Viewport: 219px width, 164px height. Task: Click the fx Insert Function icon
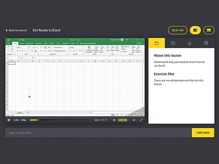(x=33, y=58)
